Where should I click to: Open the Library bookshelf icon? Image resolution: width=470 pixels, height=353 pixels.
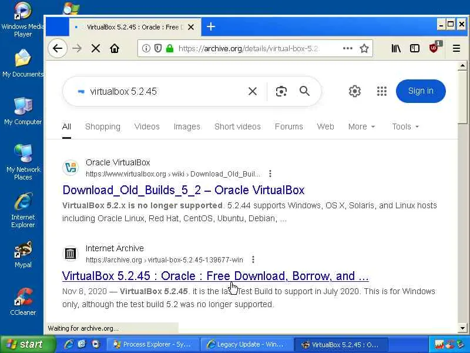(396, 48)
